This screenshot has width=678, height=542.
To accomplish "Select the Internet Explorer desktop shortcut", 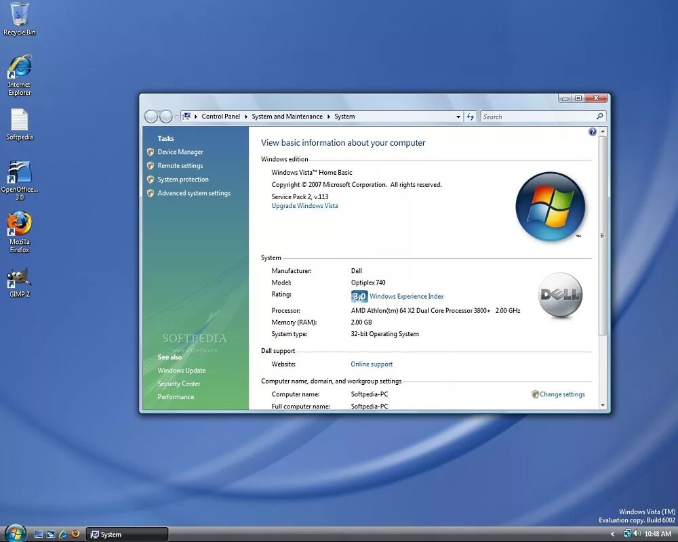I will tap(20, 75).
